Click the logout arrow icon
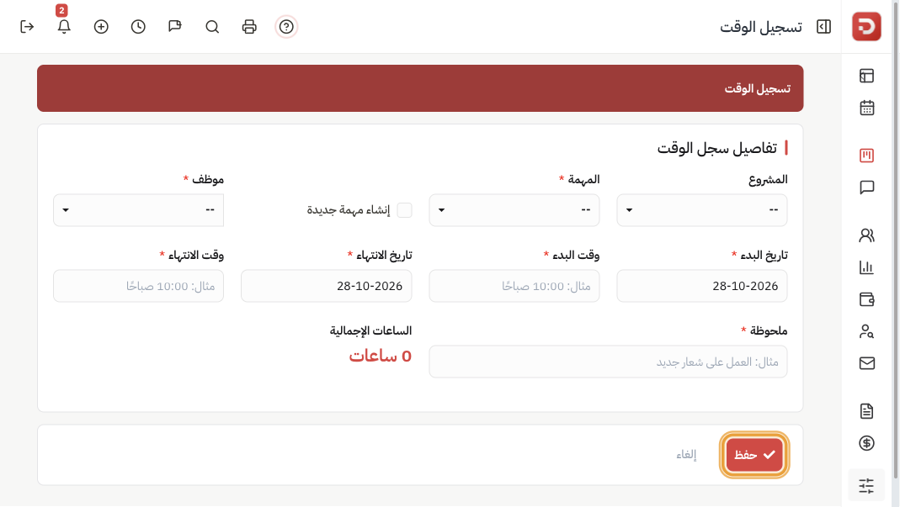This screenshot has width=900, height=507. 27,27
